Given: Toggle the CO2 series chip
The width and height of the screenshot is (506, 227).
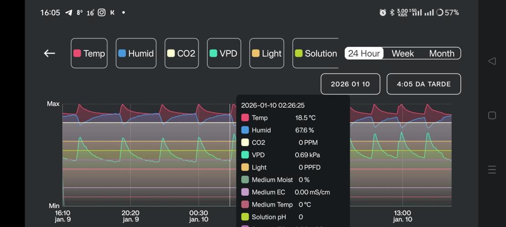Looking at the screenshot, I should coord(181,53).
